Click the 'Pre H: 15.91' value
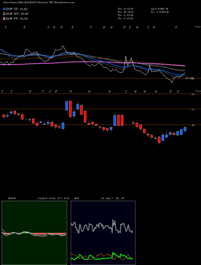The image size is (201, 265). click(126, 12)
